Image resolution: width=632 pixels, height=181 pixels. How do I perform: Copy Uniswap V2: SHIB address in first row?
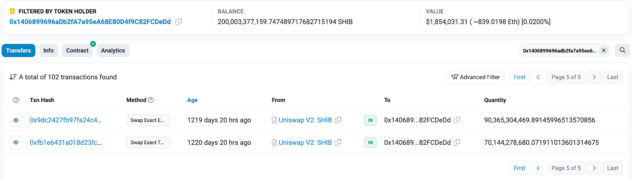[x=338, y=120]
